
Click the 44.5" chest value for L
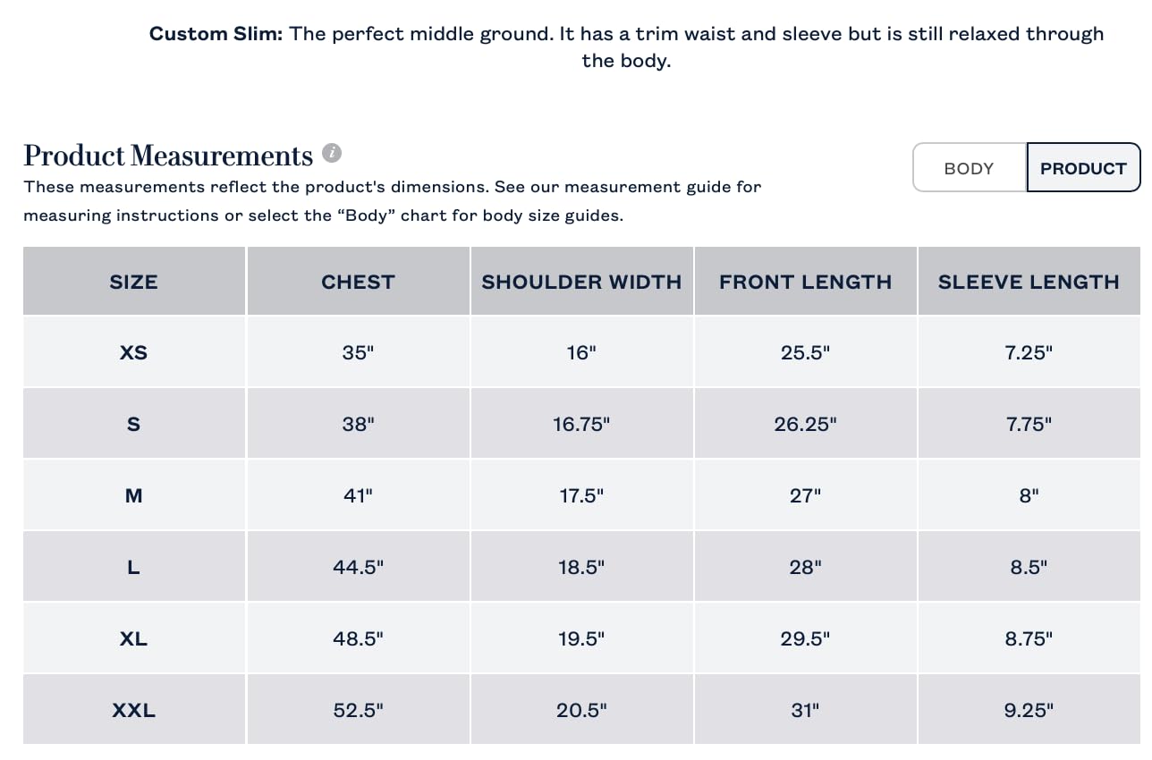(x=358, y=567)
